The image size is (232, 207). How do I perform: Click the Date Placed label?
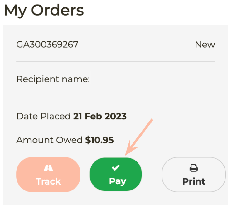click(x=44, y=116)
